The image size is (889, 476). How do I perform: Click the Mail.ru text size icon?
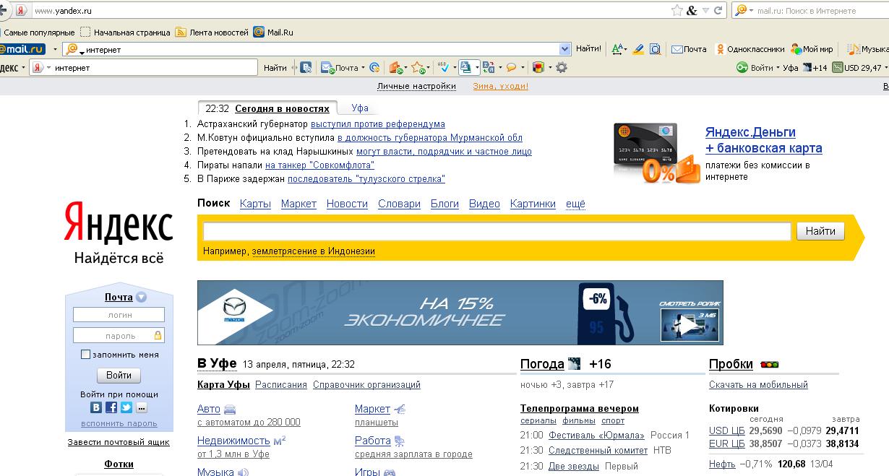[x=619, y=49]
